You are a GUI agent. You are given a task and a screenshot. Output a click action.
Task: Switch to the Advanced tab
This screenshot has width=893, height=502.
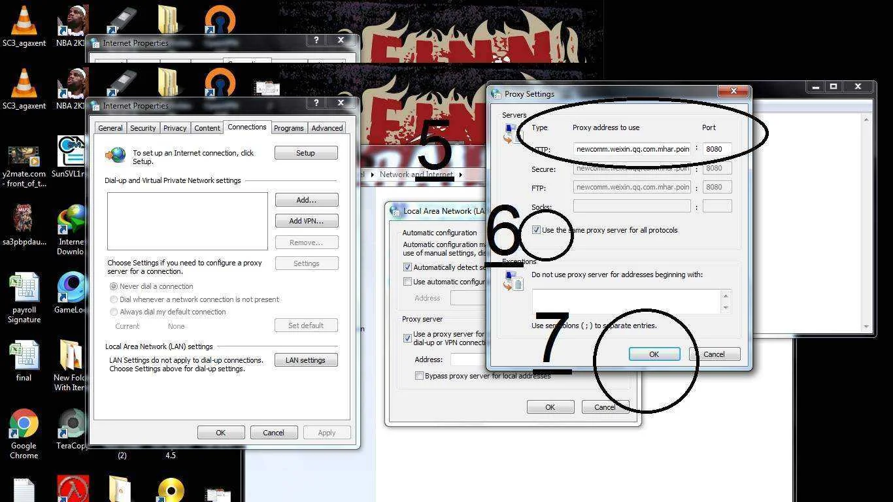(327, 128)
